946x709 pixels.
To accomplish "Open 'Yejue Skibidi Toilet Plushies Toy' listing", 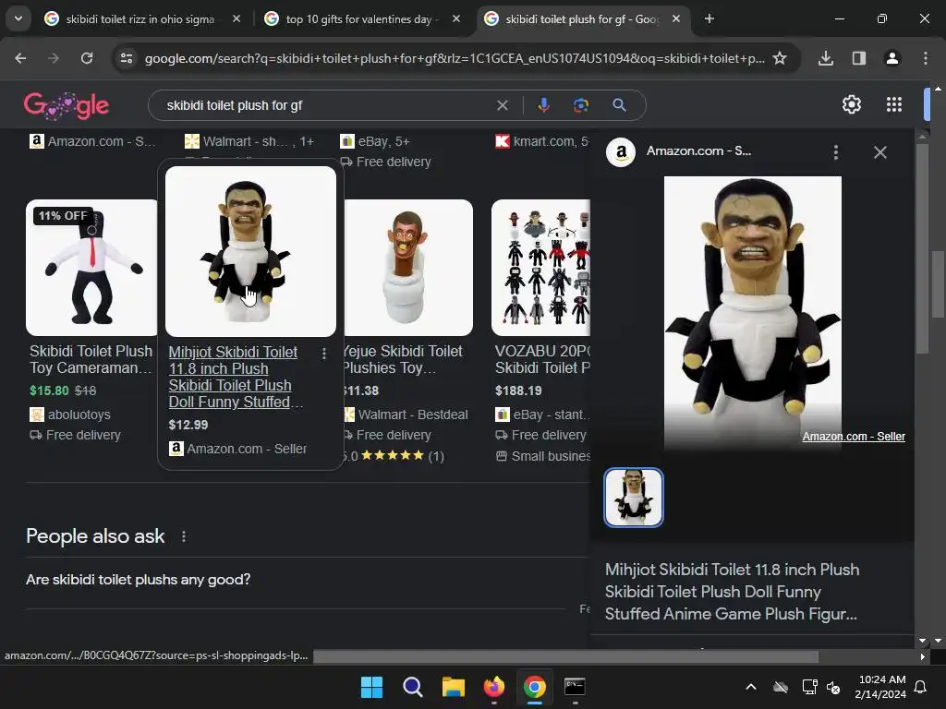I will pyautogui.click(x=403, y=359).
